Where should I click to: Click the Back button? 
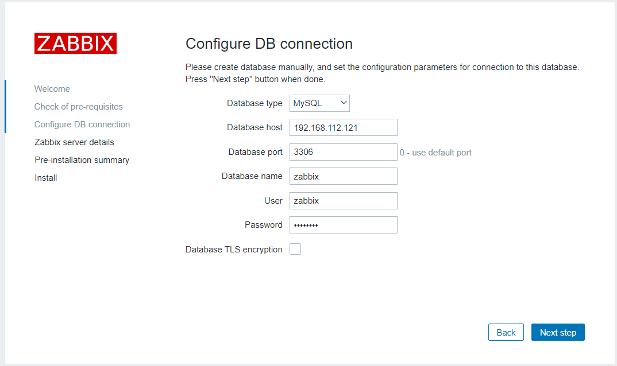coord(506,333)
